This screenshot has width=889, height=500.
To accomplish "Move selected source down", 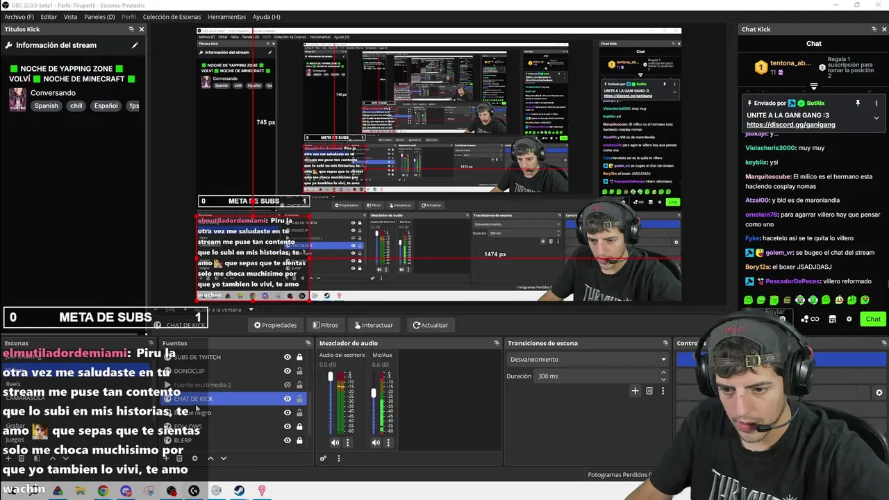I will tap(224, 458).
